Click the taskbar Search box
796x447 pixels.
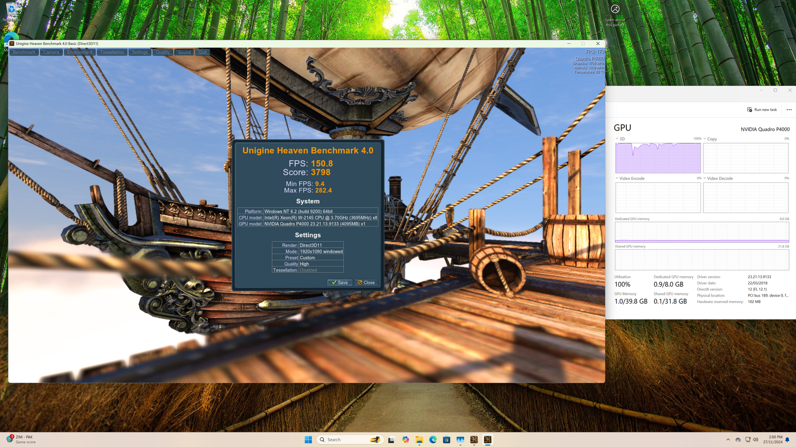(x=350, y=440)
